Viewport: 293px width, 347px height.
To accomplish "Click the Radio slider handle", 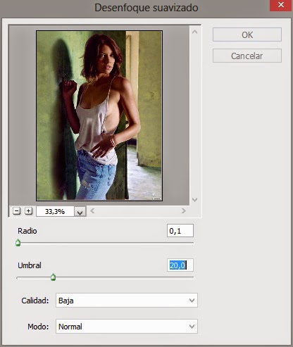I will [18, 243].
